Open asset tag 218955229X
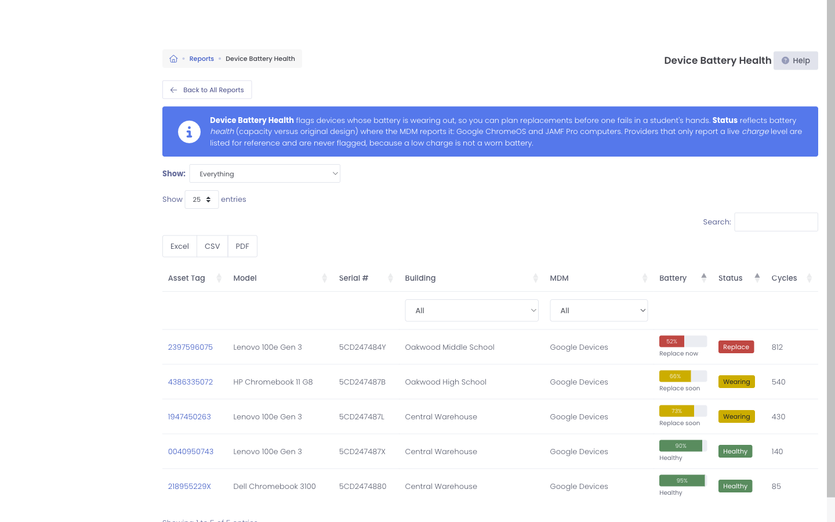The height and width of the screenshot is (522, 835). coord(190,486)
